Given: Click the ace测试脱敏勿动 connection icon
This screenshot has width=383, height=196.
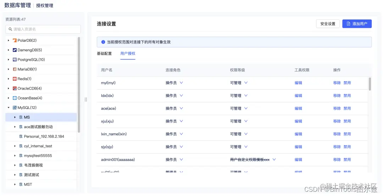Looking at the screenshot, I should click(21, 127).
